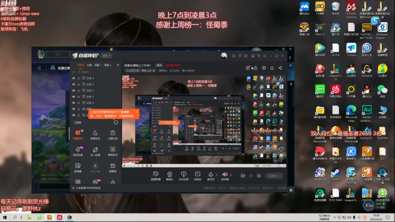Open the notification bell in the live assistant
The width and height of the screenshot is (395, 222).
click(x=272, y=68)
